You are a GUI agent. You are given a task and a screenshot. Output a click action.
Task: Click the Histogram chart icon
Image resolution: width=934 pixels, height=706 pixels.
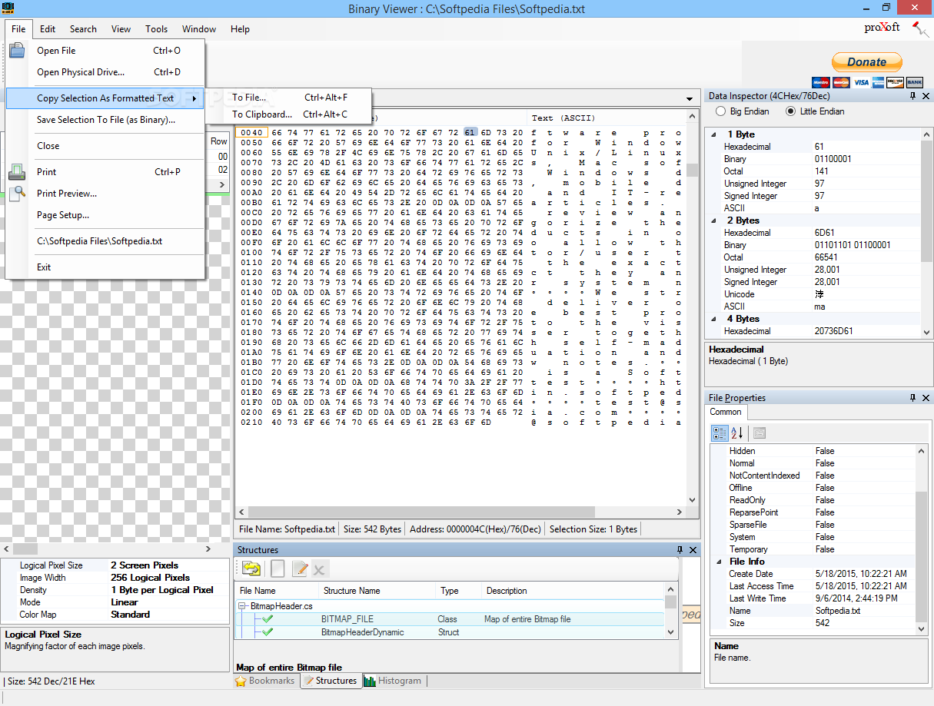pyautogui.click(x=370, y=681)
